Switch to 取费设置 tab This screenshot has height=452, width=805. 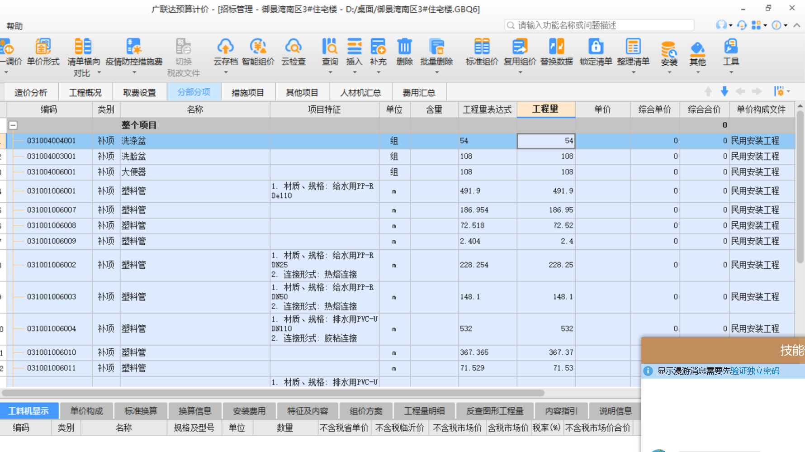139,93
